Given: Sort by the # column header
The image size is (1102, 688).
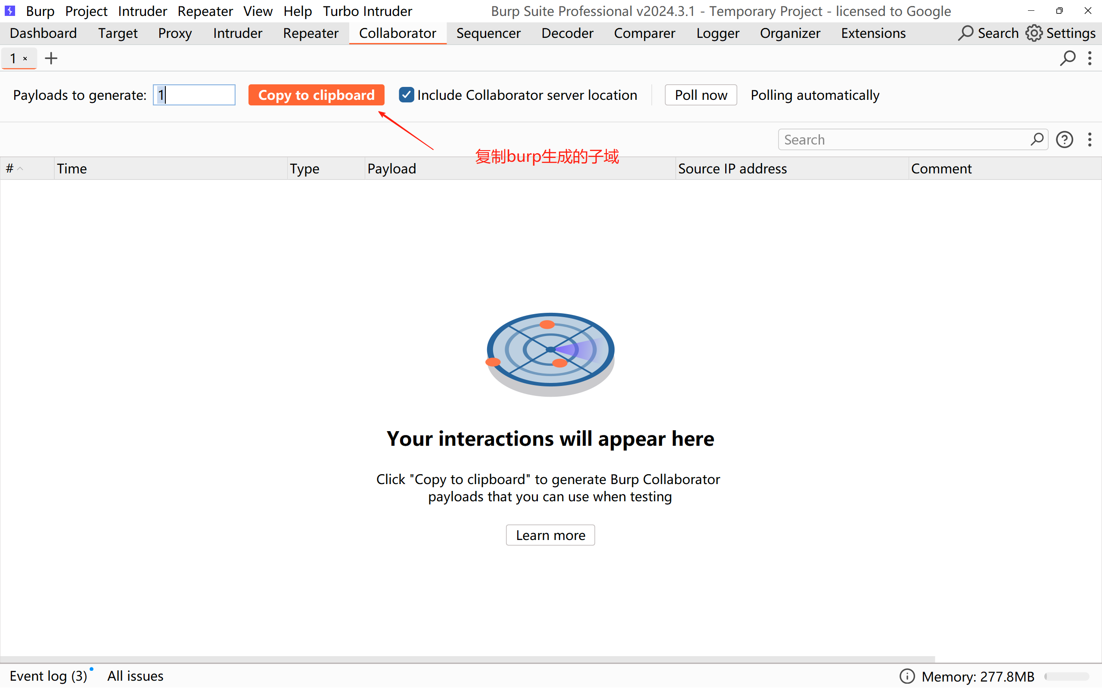Looking at the screenshot, I should [x=14, y=168].
